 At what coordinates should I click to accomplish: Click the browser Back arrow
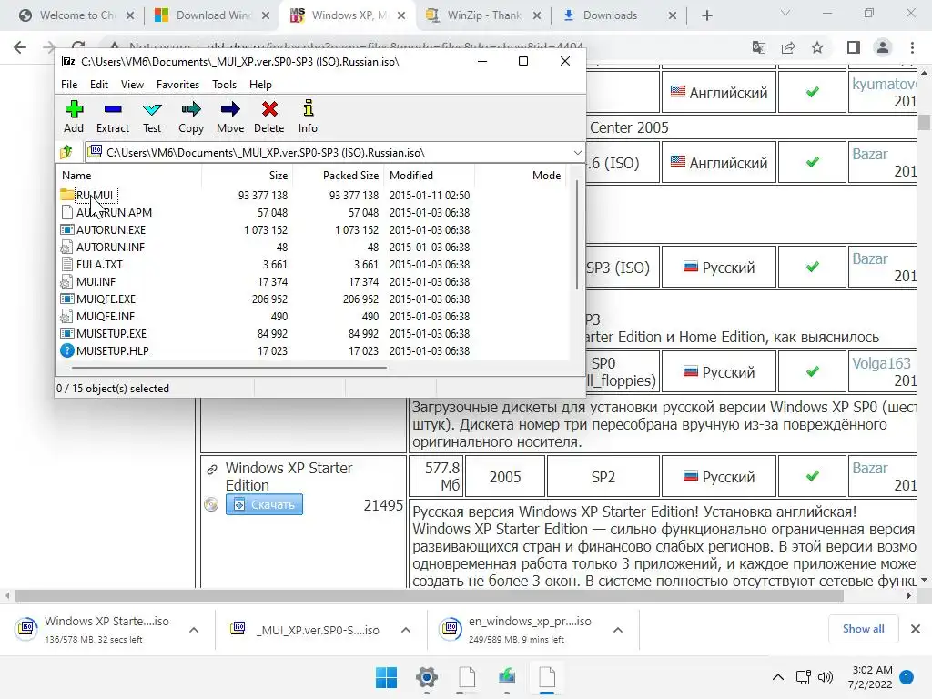coord(20,47)
